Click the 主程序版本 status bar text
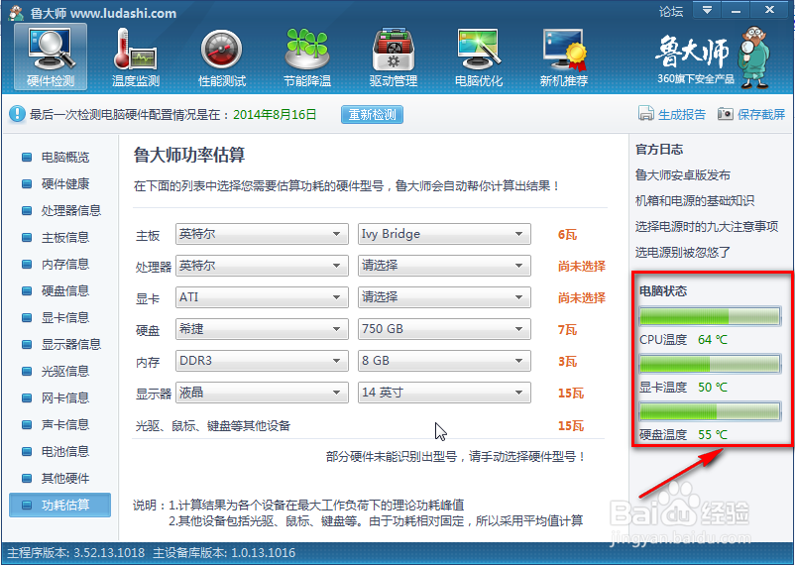The width and height of the screenshot is (795, 565). tap(75, 552)
